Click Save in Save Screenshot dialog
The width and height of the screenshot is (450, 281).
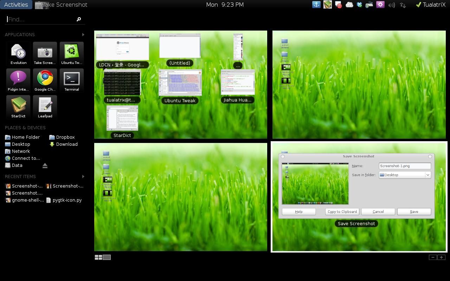414,211
